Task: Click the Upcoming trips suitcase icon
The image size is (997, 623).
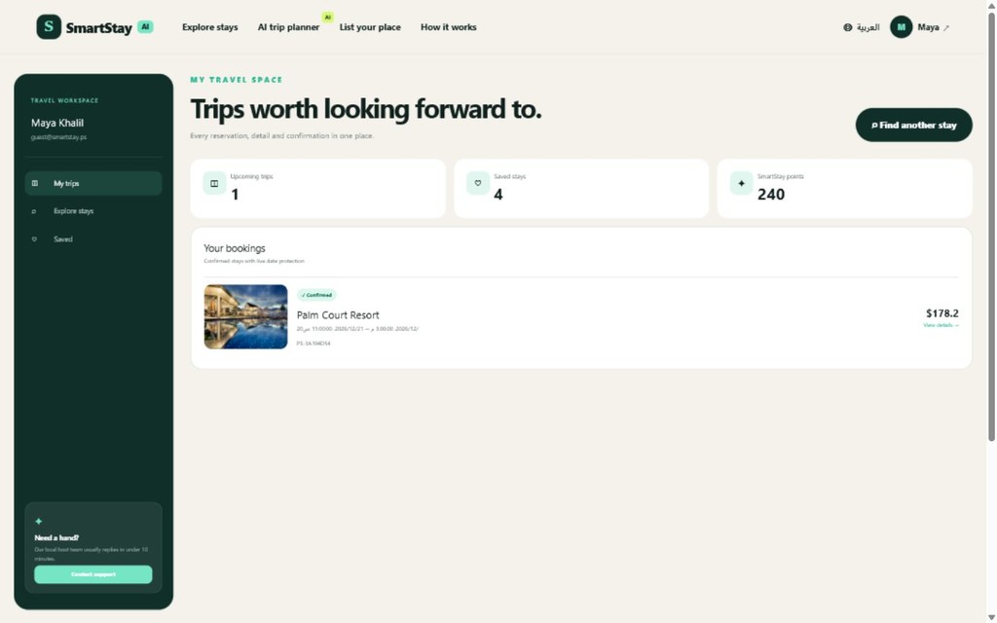Action: pyautogui.click(x=214, y=183)
